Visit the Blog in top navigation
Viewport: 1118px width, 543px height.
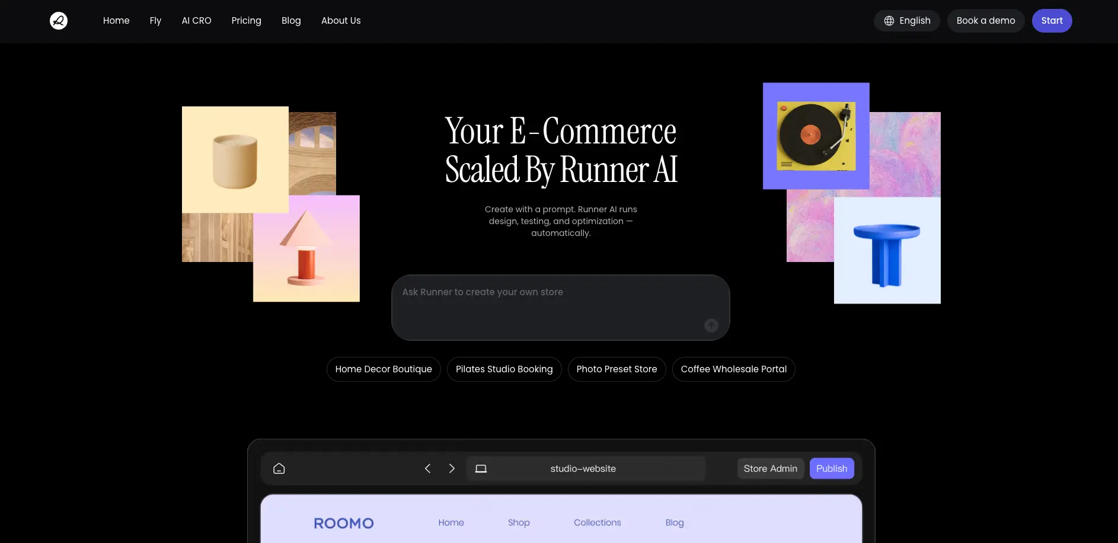point(291,21)
